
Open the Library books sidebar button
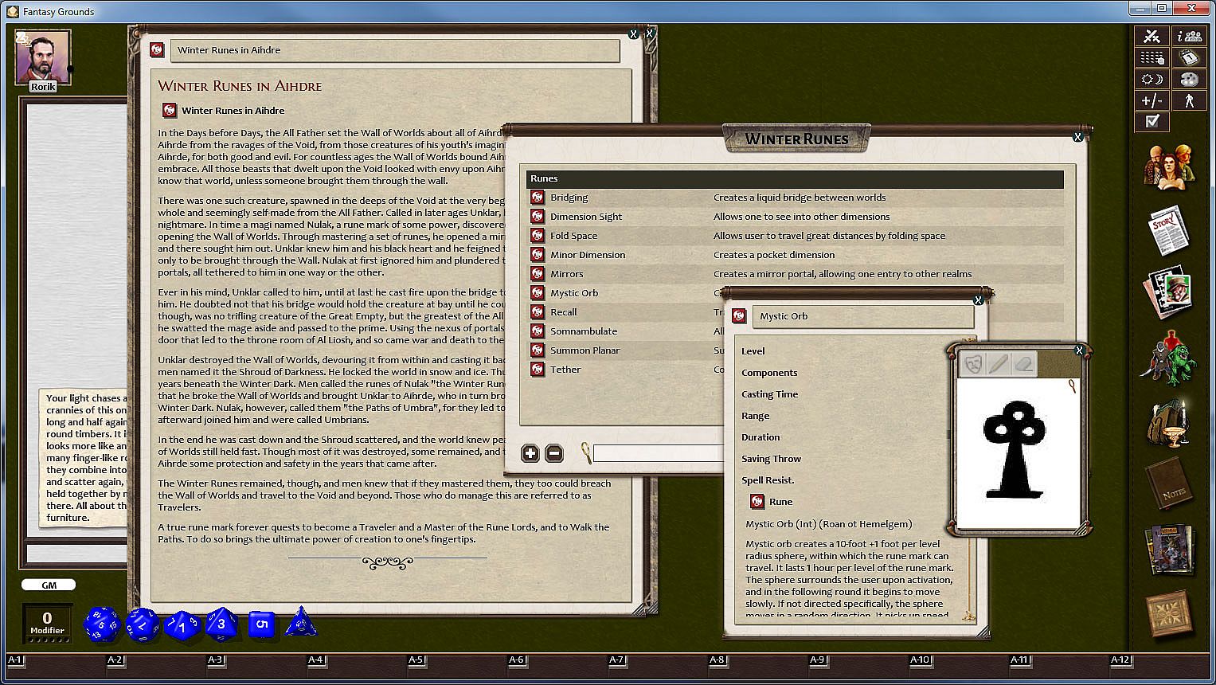point(1170,549)
